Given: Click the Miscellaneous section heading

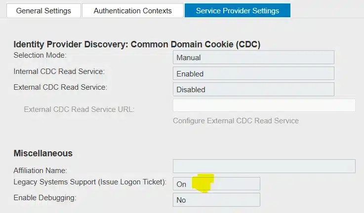Looking at the screenshot, I should pyautogui.click(x=43, y=153).
